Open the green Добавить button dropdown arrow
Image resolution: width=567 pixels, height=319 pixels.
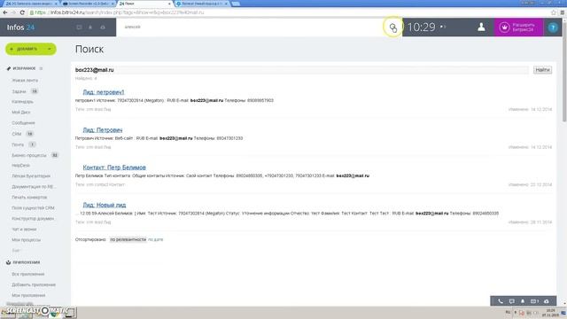50,49
